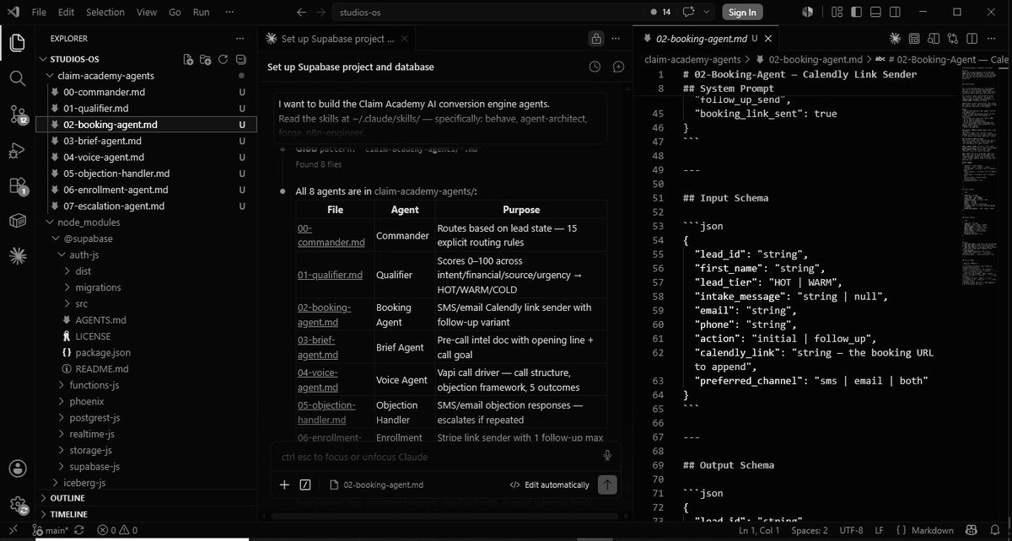The height and width of the screenshot is (541, 1012).
Task: Open the Explorer view in activity bar
Action: pos(18,42)
